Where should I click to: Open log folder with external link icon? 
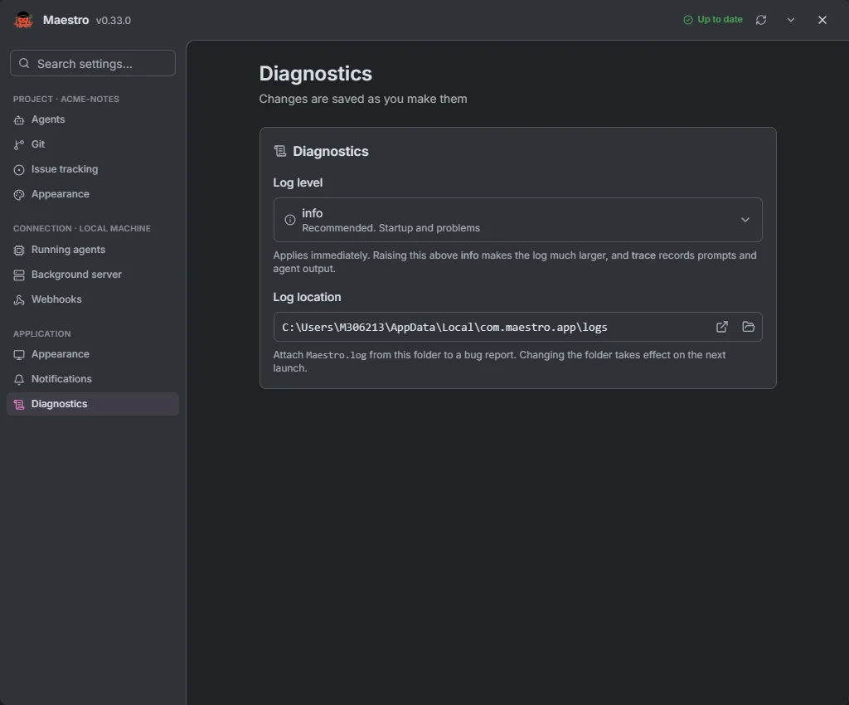coord(722,327)
